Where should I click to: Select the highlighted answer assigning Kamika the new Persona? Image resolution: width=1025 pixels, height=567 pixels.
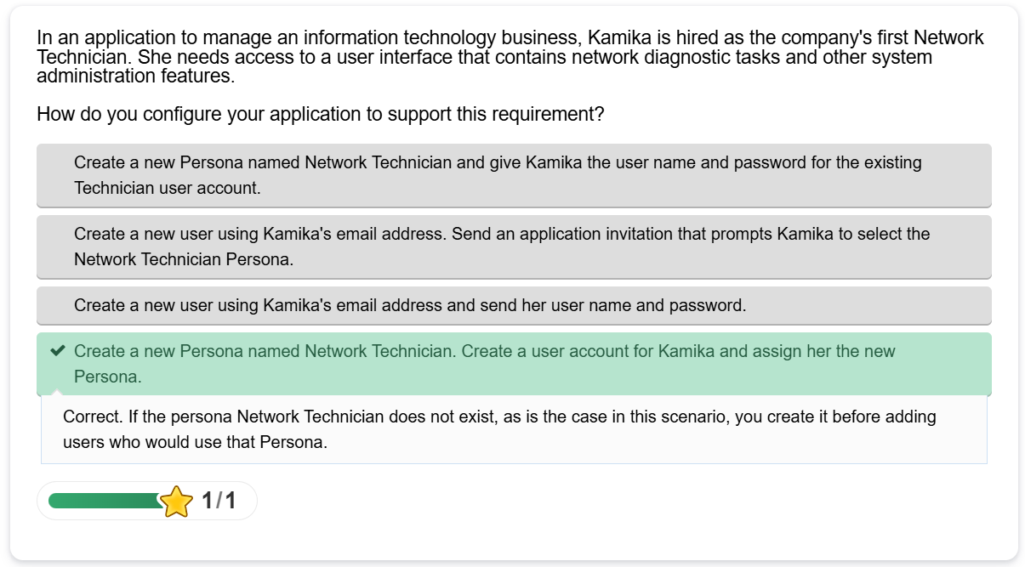click(514, 364)
